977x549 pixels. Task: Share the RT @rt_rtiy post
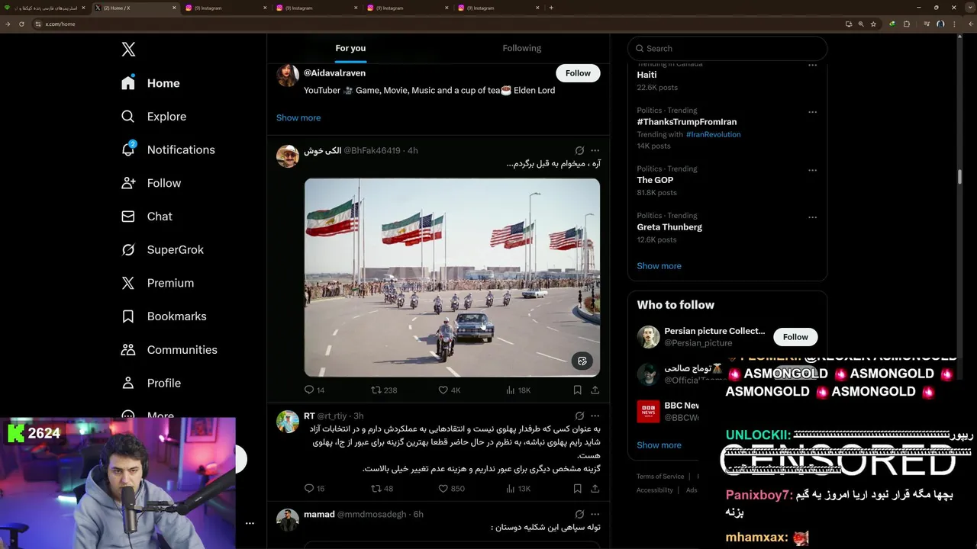point(595,488)
